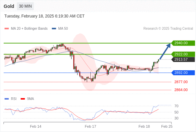Click the 2913.57 current price tag
196x132 pixels.
pyautogui.click(x=183, y=59)
